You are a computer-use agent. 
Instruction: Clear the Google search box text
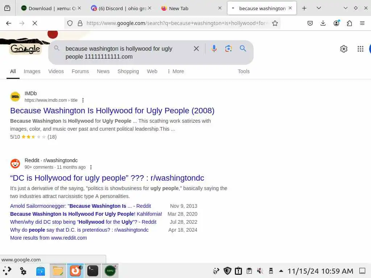tap(196, 49)
